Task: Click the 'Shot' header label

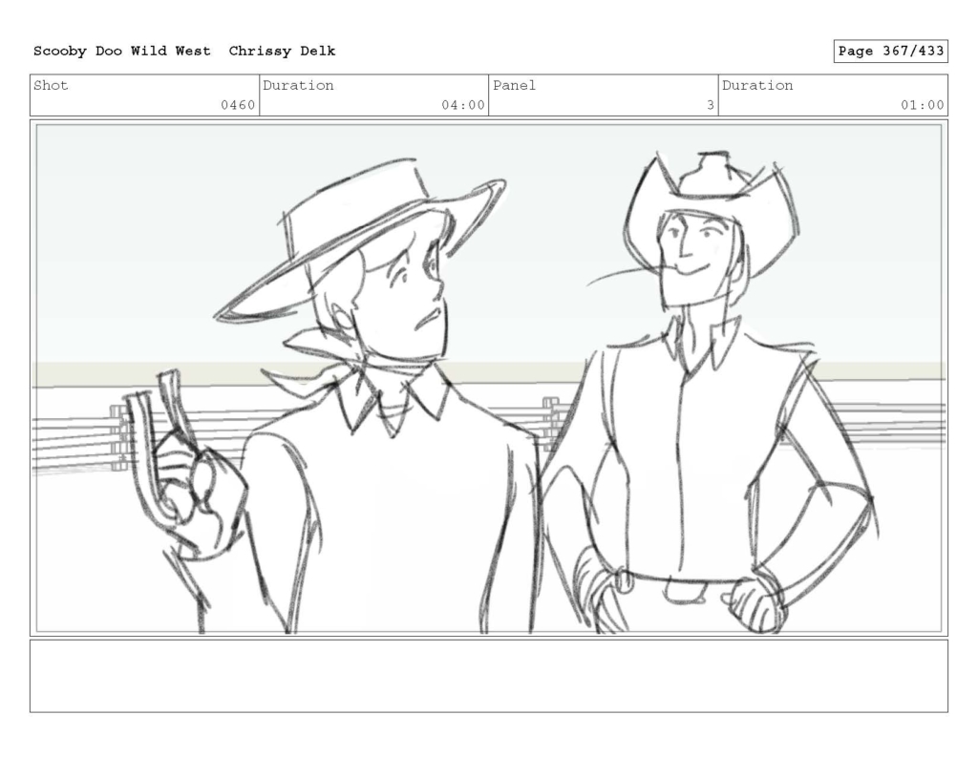Action: tap(51, 85)
